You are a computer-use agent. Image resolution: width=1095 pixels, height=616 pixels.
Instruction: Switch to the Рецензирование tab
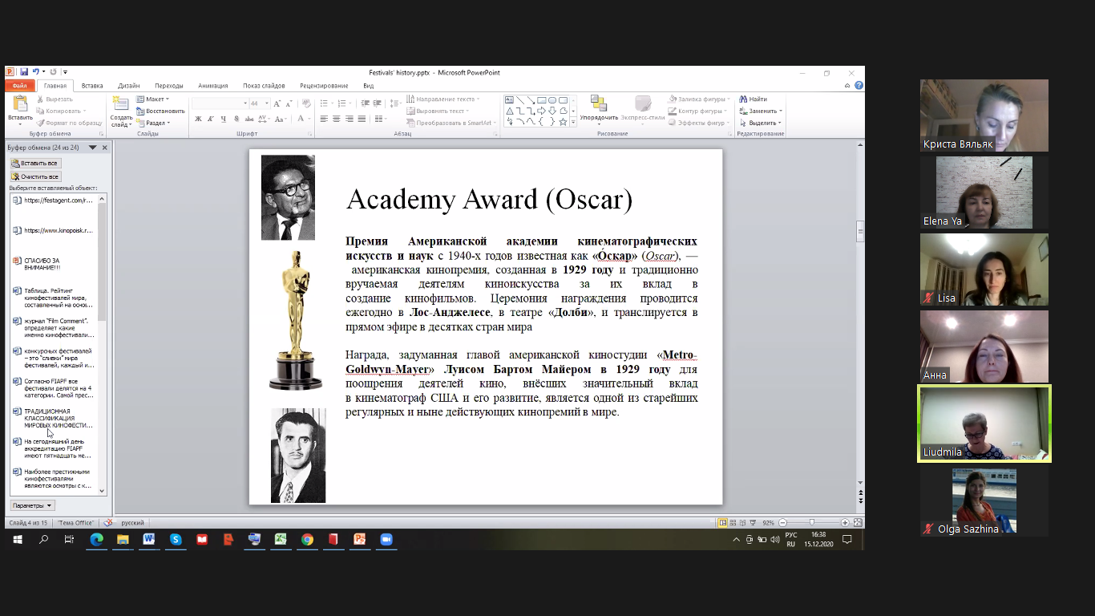tap(324, 86)
